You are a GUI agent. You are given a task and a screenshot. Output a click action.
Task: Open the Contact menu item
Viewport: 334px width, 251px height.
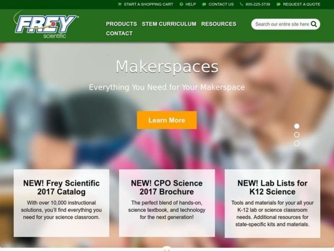click(x=119, y=33)
